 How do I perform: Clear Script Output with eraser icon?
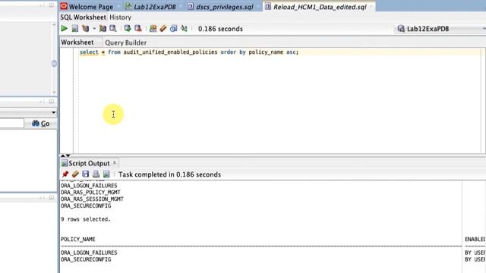(75, 174)
